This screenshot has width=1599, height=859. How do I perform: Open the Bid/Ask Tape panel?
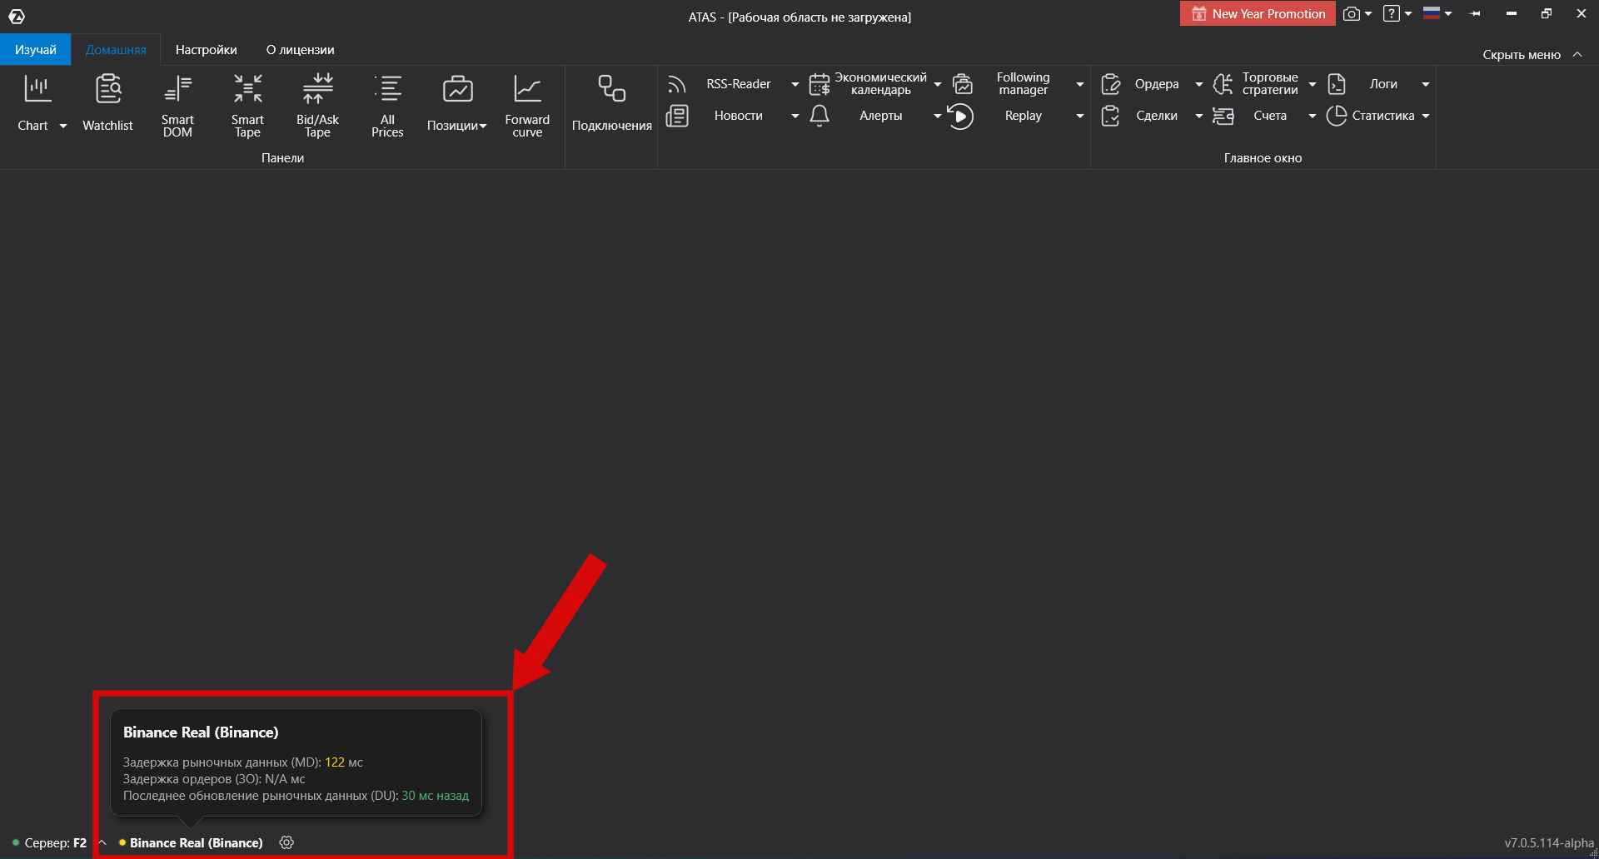pyautogui.click(x=317, y=104)
